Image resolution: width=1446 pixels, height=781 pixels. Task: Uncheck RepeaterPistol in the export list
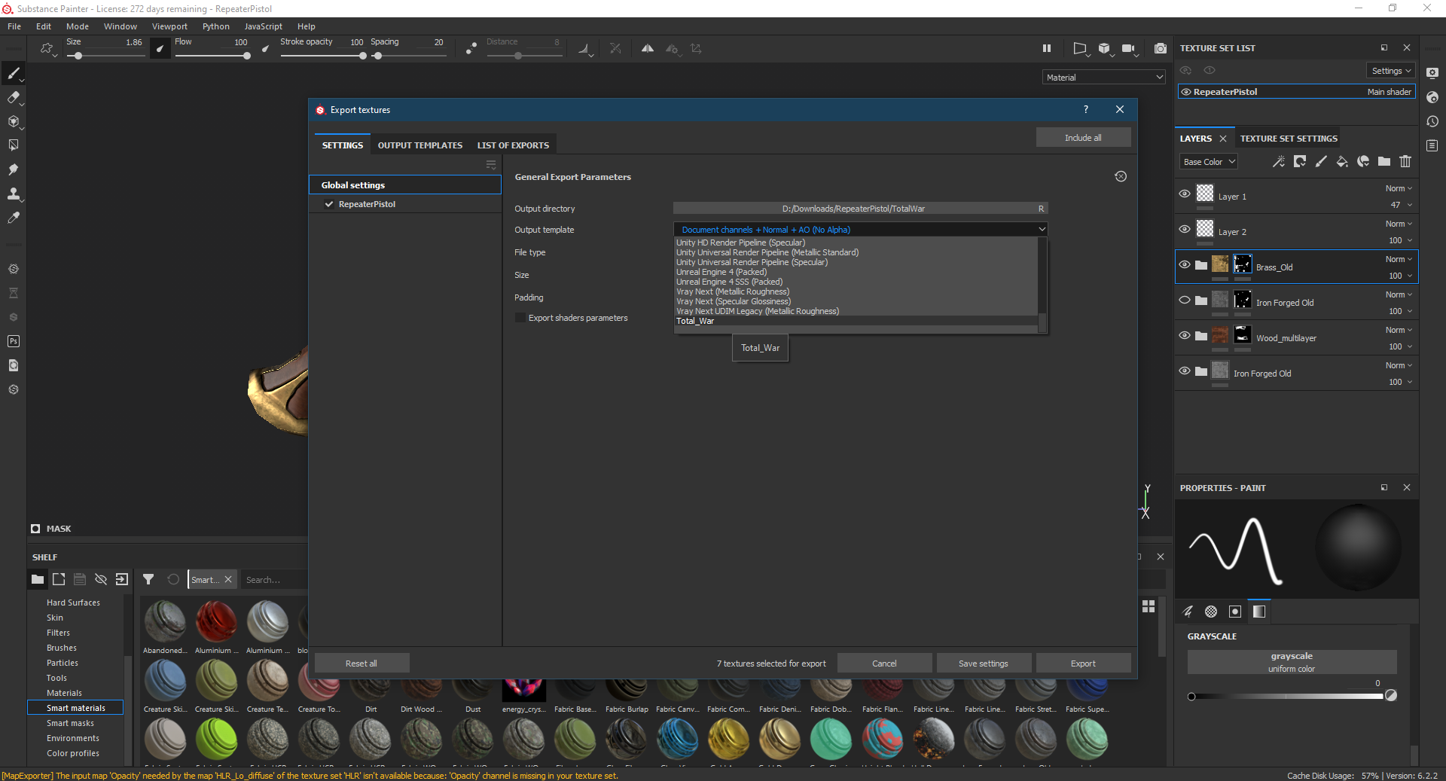click(329, 204)
